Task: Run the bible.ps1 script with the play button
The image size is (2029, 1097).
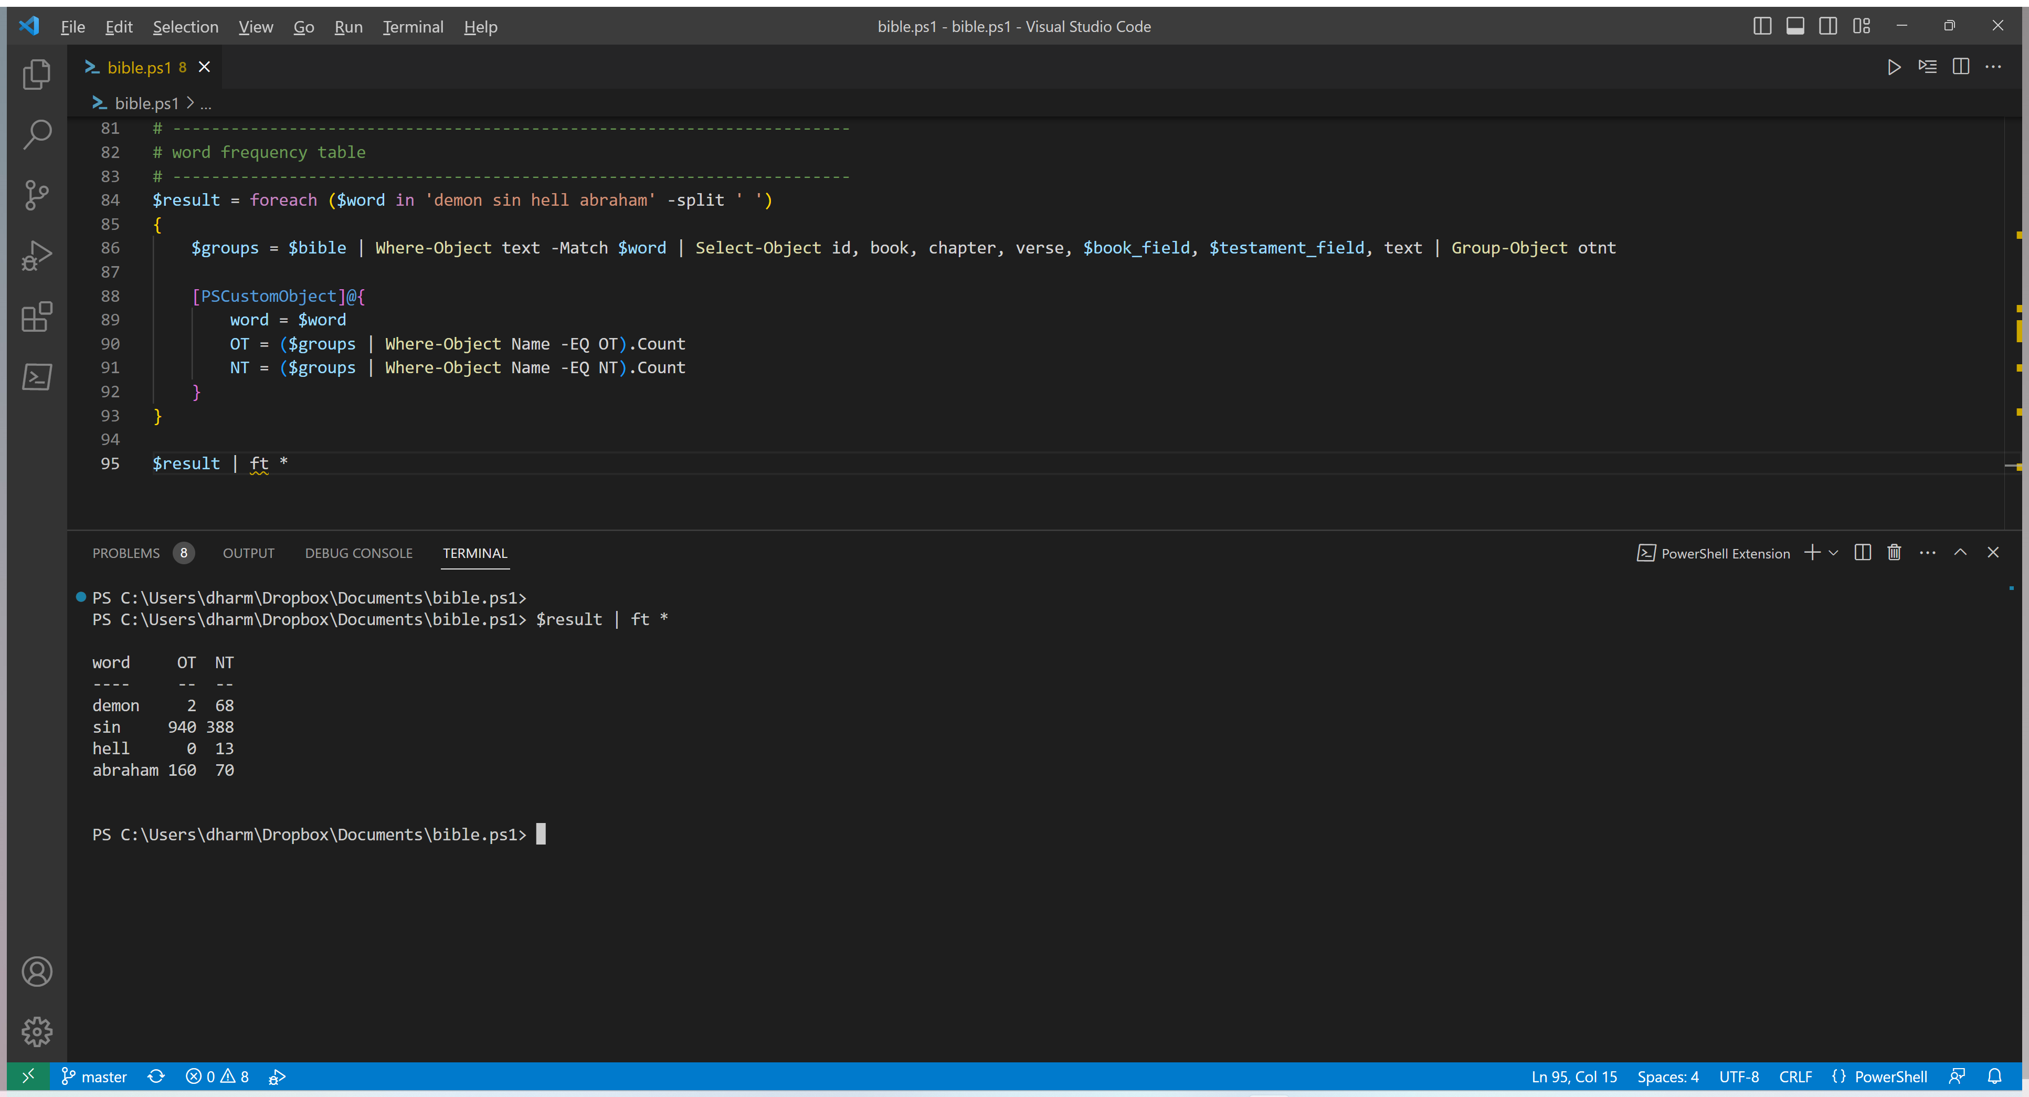Action: click(x=1894, y=67)
